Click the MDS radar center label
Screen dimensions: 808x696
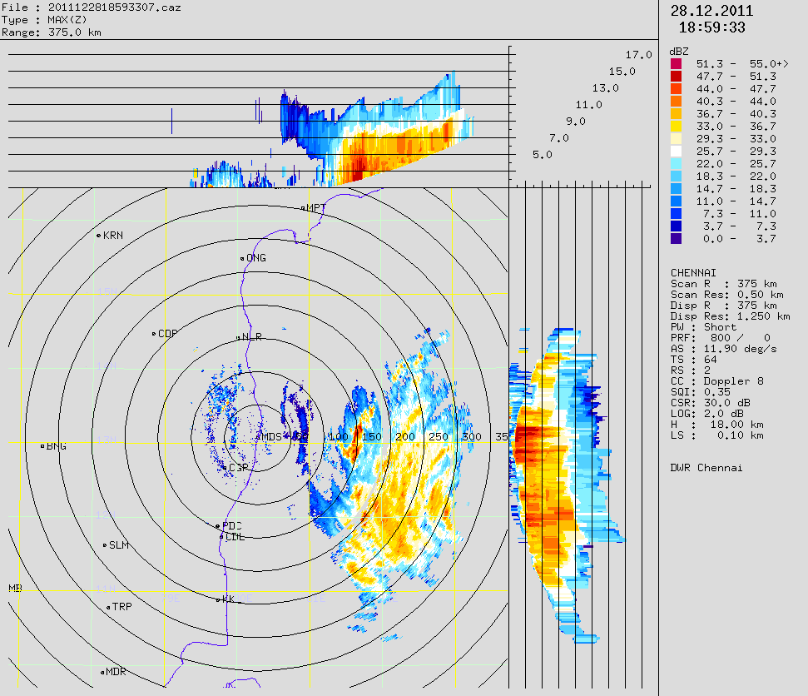pyautogui.click(x=271, y=437)
